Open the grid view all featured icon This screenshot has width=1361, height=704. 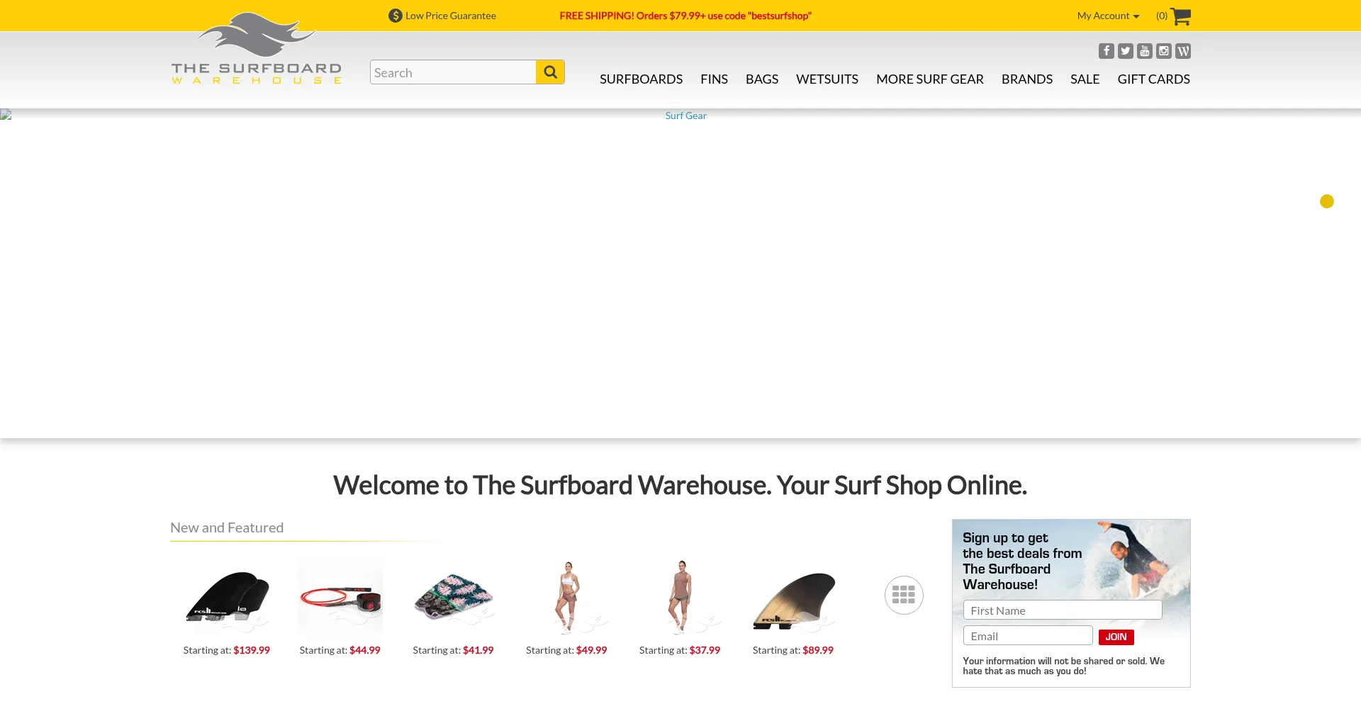click(x=904, y=595)
